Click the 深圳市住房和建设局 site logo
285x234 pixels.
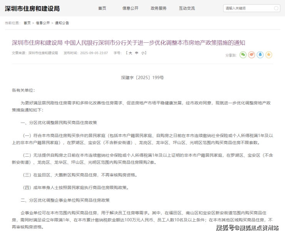(x=32, y=8)
